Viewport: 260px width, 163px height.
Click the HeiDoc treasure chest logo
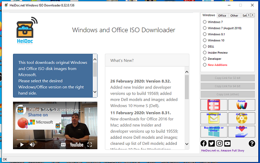tap(26, 30)
